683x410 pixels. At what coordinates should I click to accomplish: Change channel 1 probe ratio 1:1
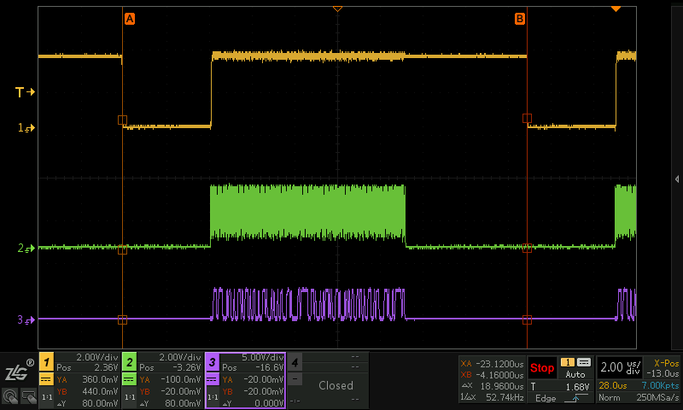pyautogui.click(x=47, y=397)
